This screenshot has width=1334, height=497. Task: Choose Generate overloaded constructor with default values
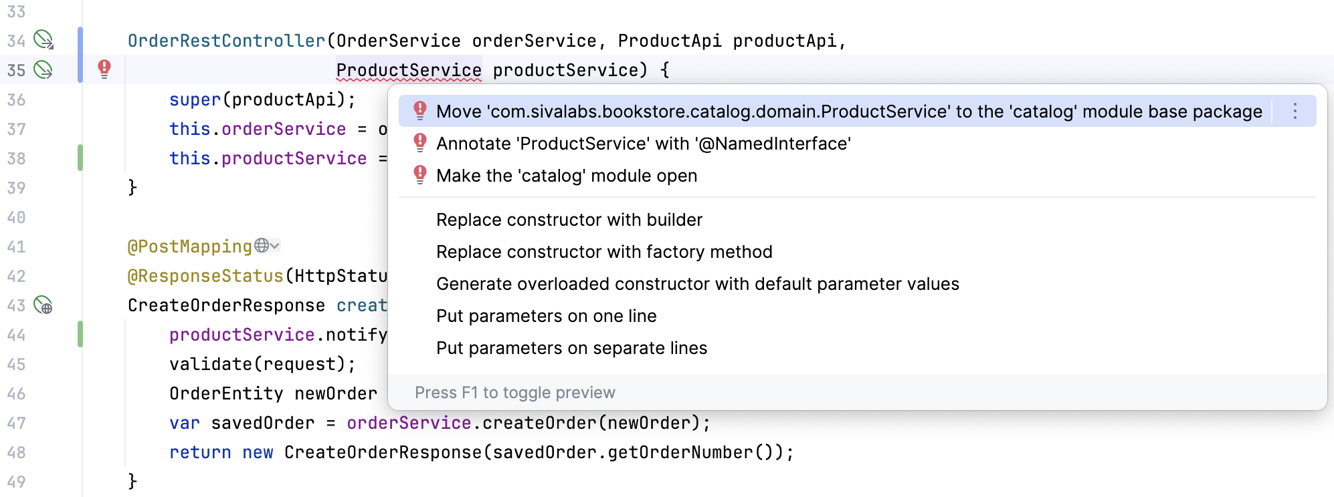click(x=697, y=284)
